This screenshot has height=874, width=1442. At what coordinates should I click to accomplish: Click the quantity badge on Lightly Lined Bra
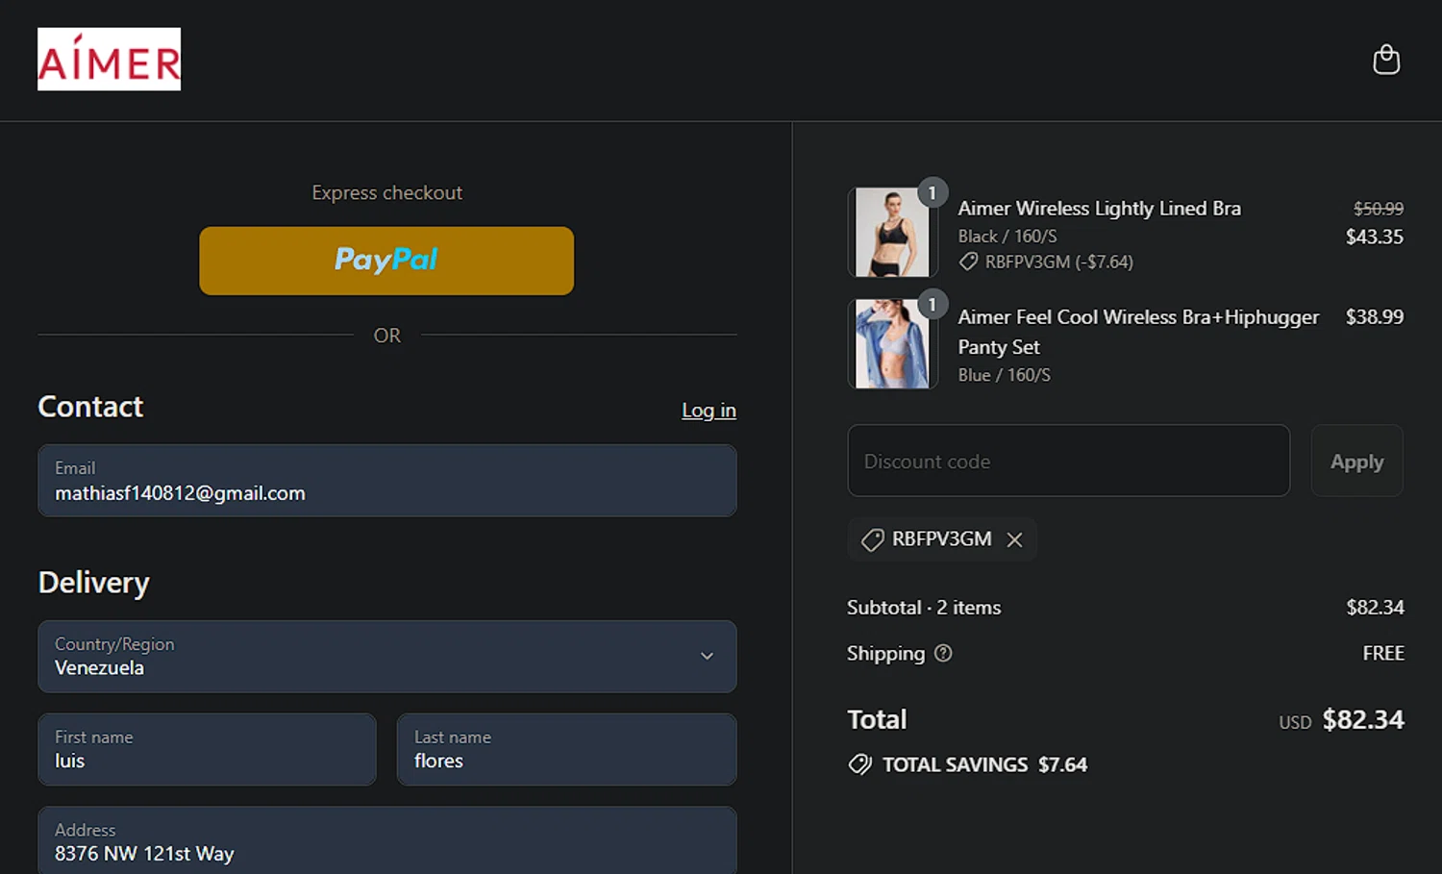[x=932, y=192]
